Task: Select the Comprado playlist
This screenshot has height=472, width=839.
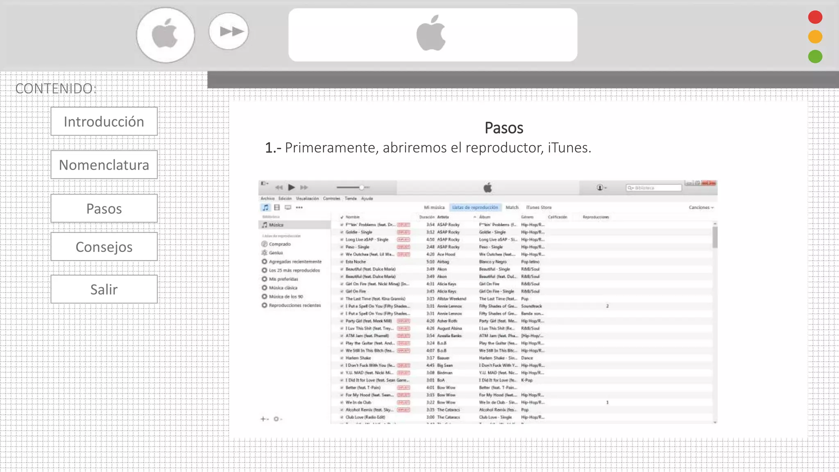Action: (x=279, y=244)
